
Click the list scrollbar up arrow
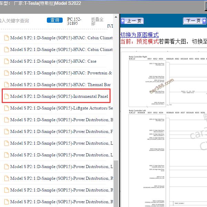[116, 17]
